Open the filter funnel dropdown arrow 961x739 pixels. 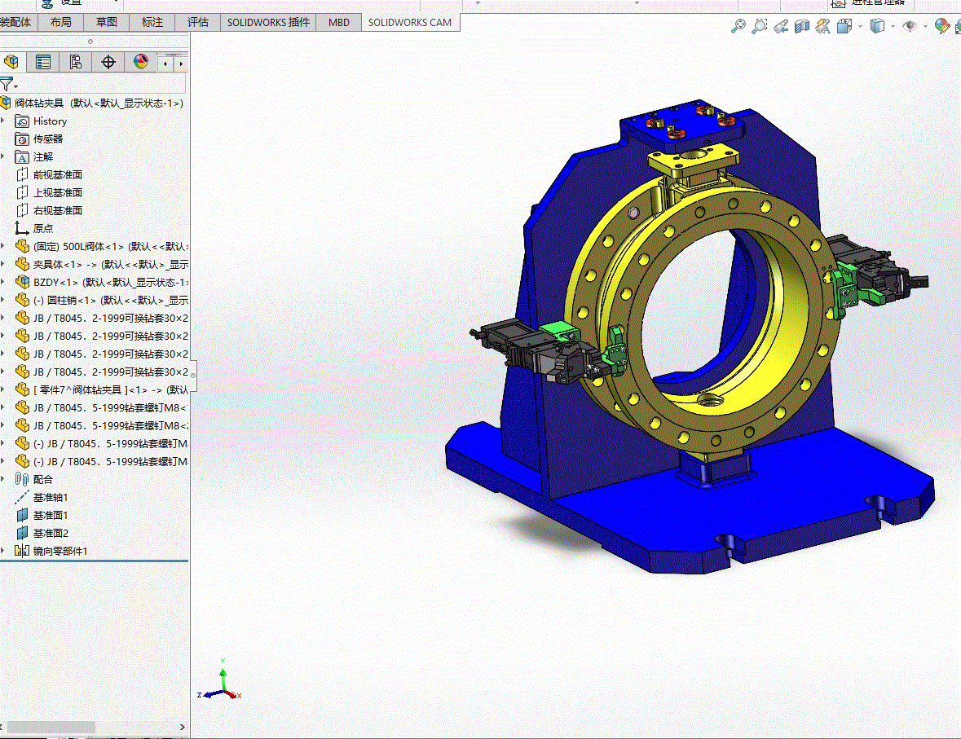16,86
